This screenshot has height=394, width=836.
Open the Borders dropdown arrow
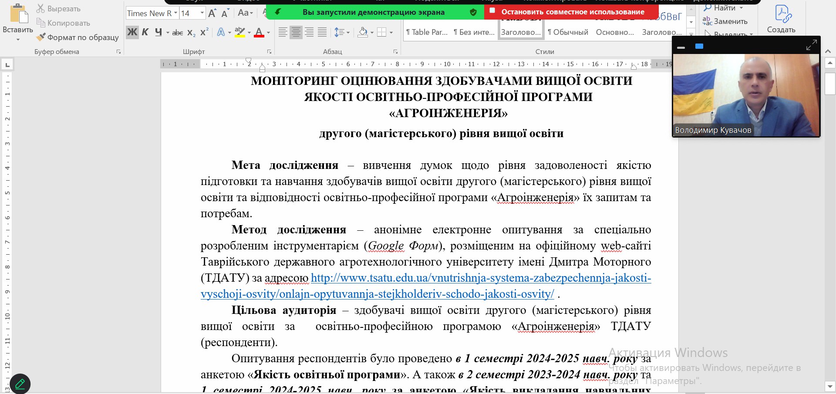[x=391, y=33]
